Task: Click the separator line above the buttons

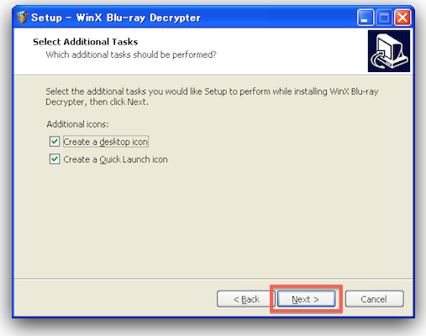Action: pyautogui.click(x=213, y=278)
